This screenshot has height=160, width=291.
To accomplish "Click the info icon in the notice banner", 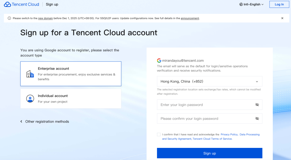I will [x=9, y=18].
